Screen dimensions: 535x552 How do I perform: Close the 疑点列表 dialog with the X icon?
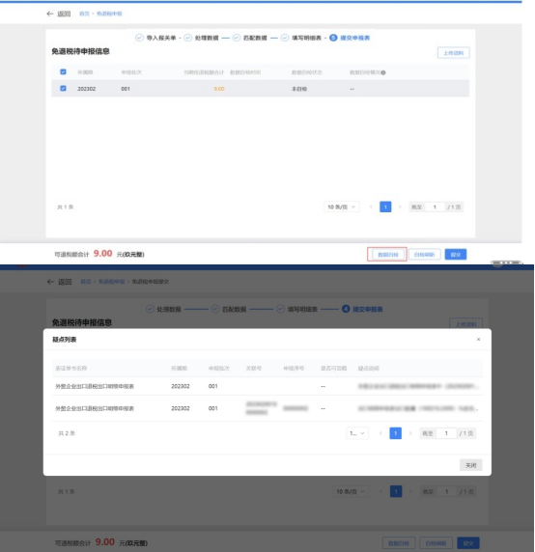478,340
